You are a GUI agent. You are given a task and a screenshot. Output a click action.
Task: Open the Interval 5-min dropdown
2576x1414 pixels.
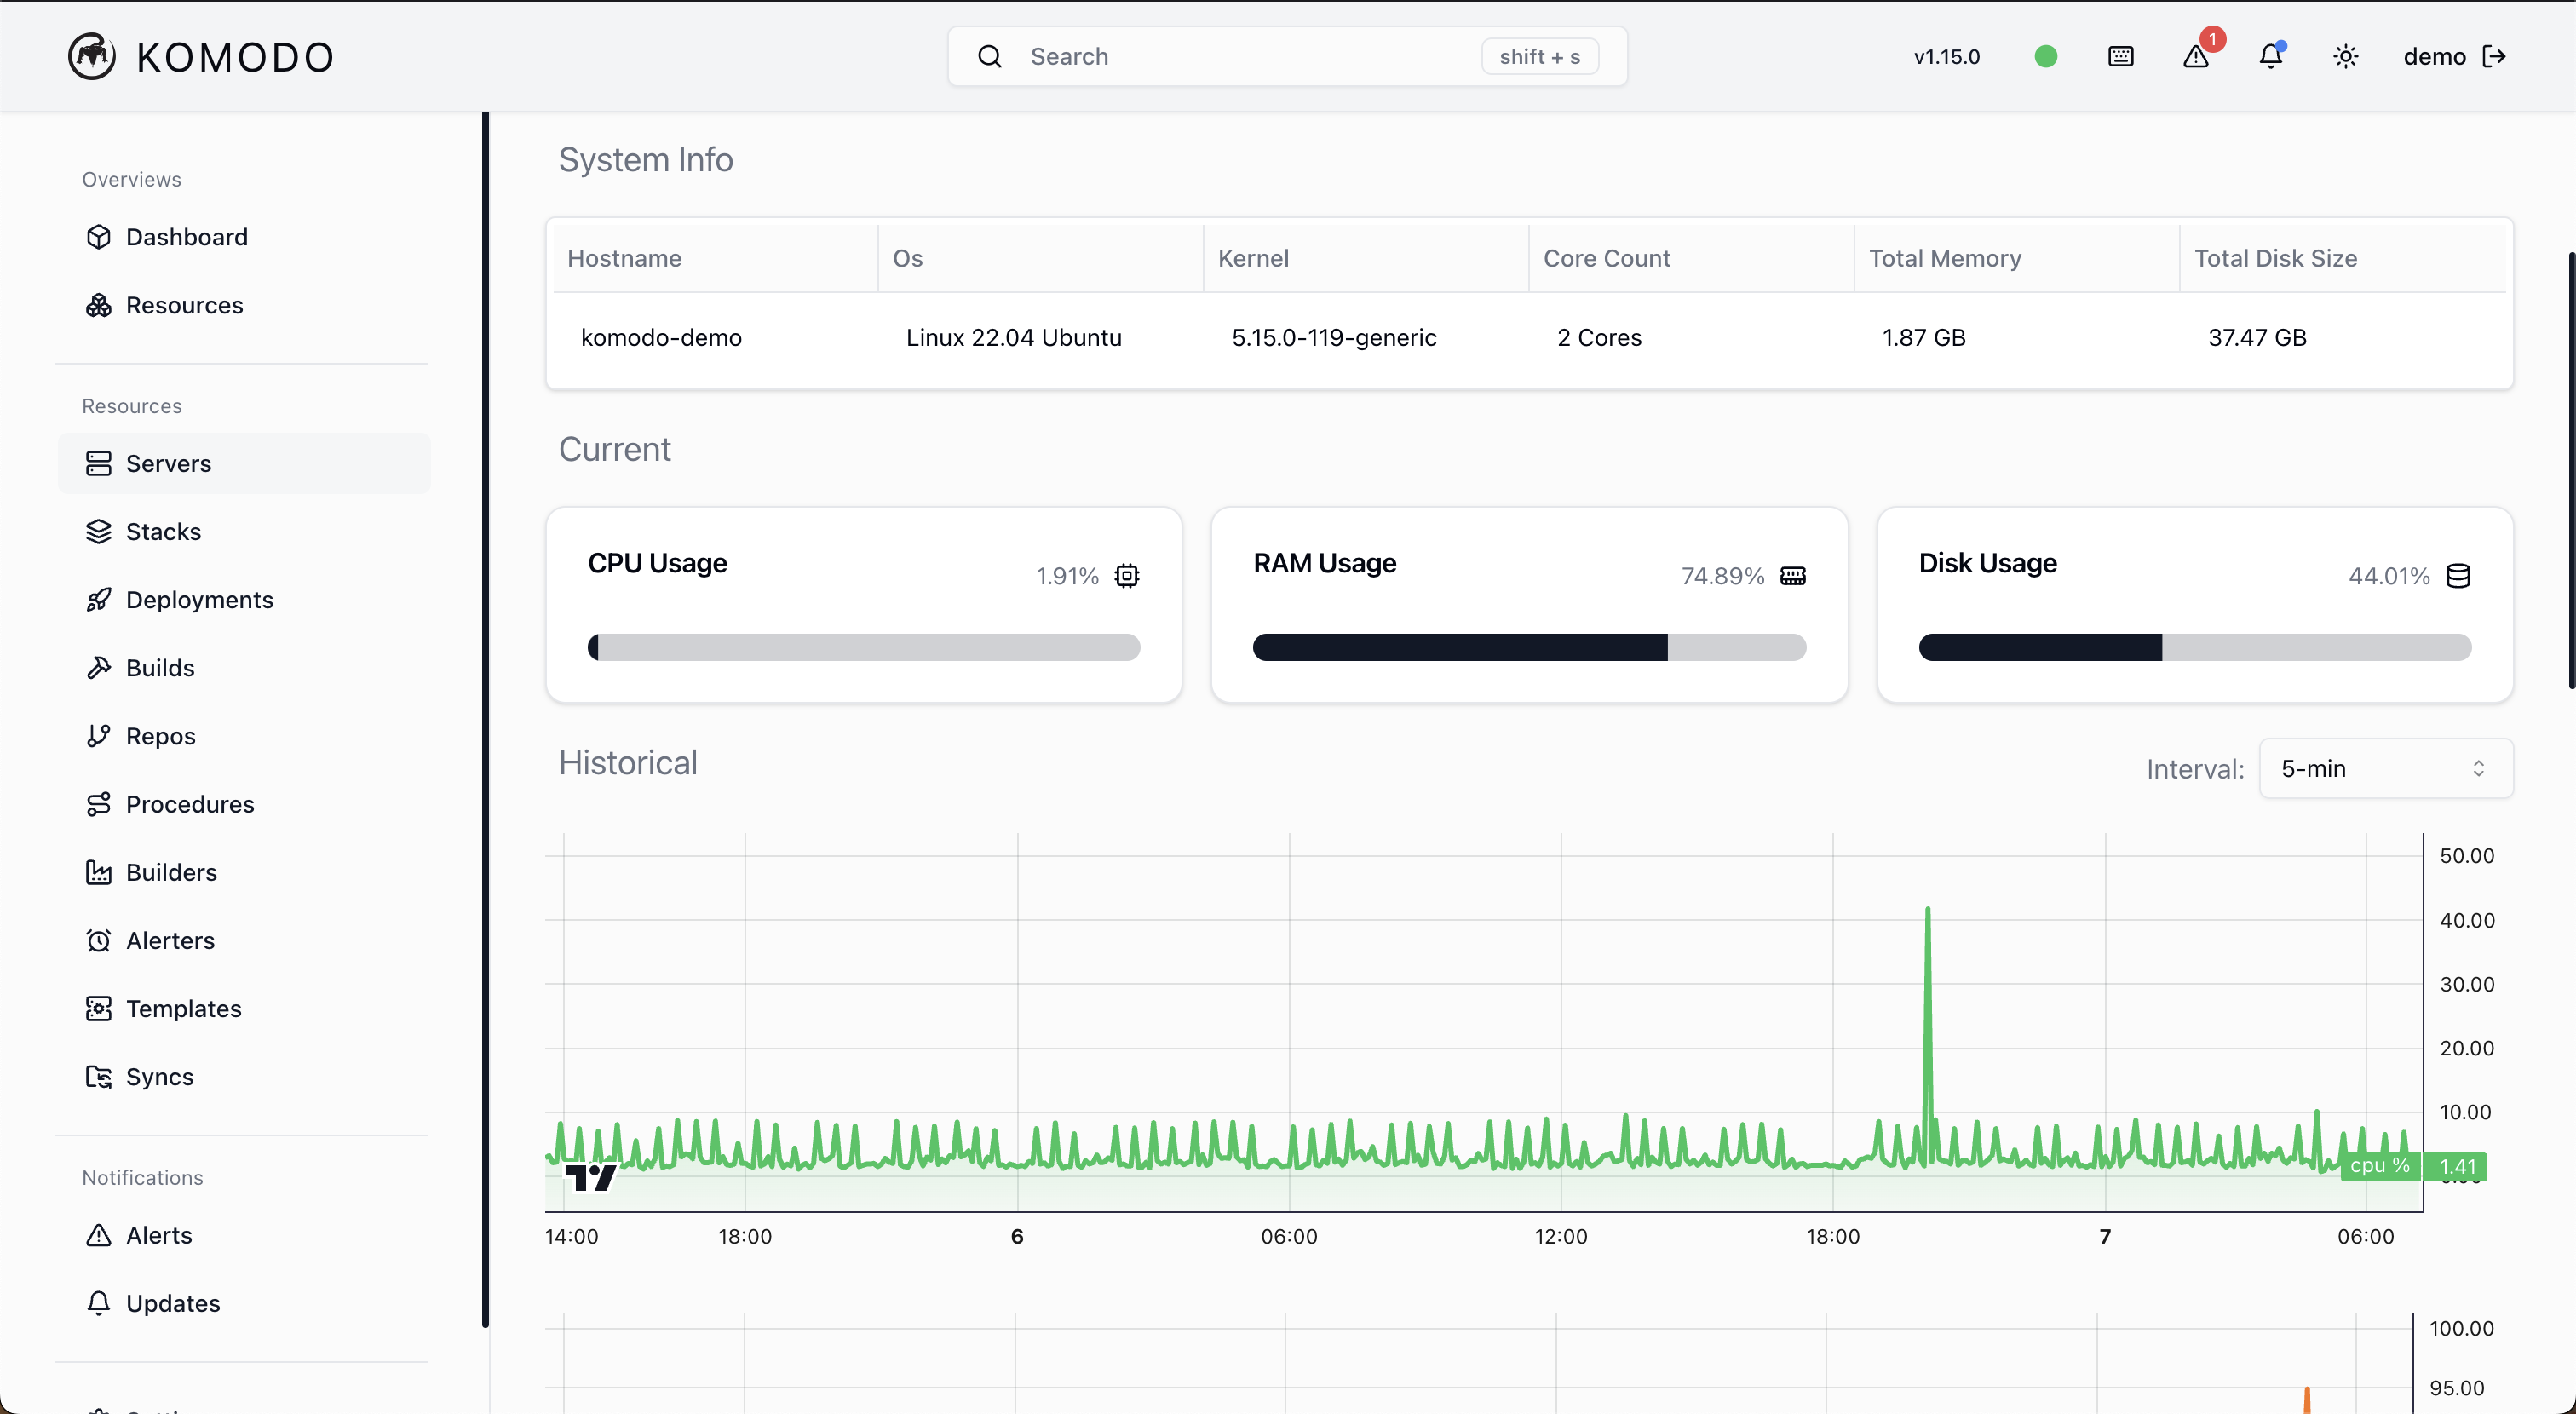click(2385, 768)
